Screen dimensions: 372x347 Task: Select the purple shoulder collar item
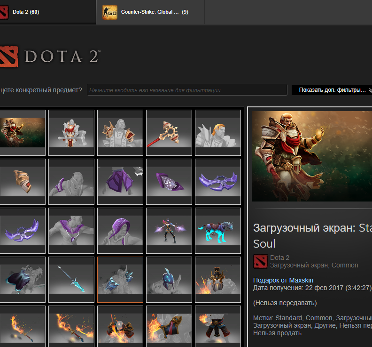click(71, 231)
